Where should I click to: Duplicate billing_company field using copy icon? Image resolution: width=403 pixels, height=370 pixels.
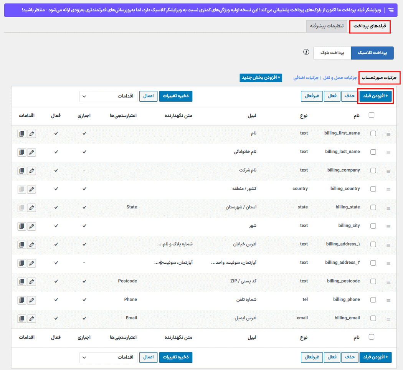(x=21, y=170)
